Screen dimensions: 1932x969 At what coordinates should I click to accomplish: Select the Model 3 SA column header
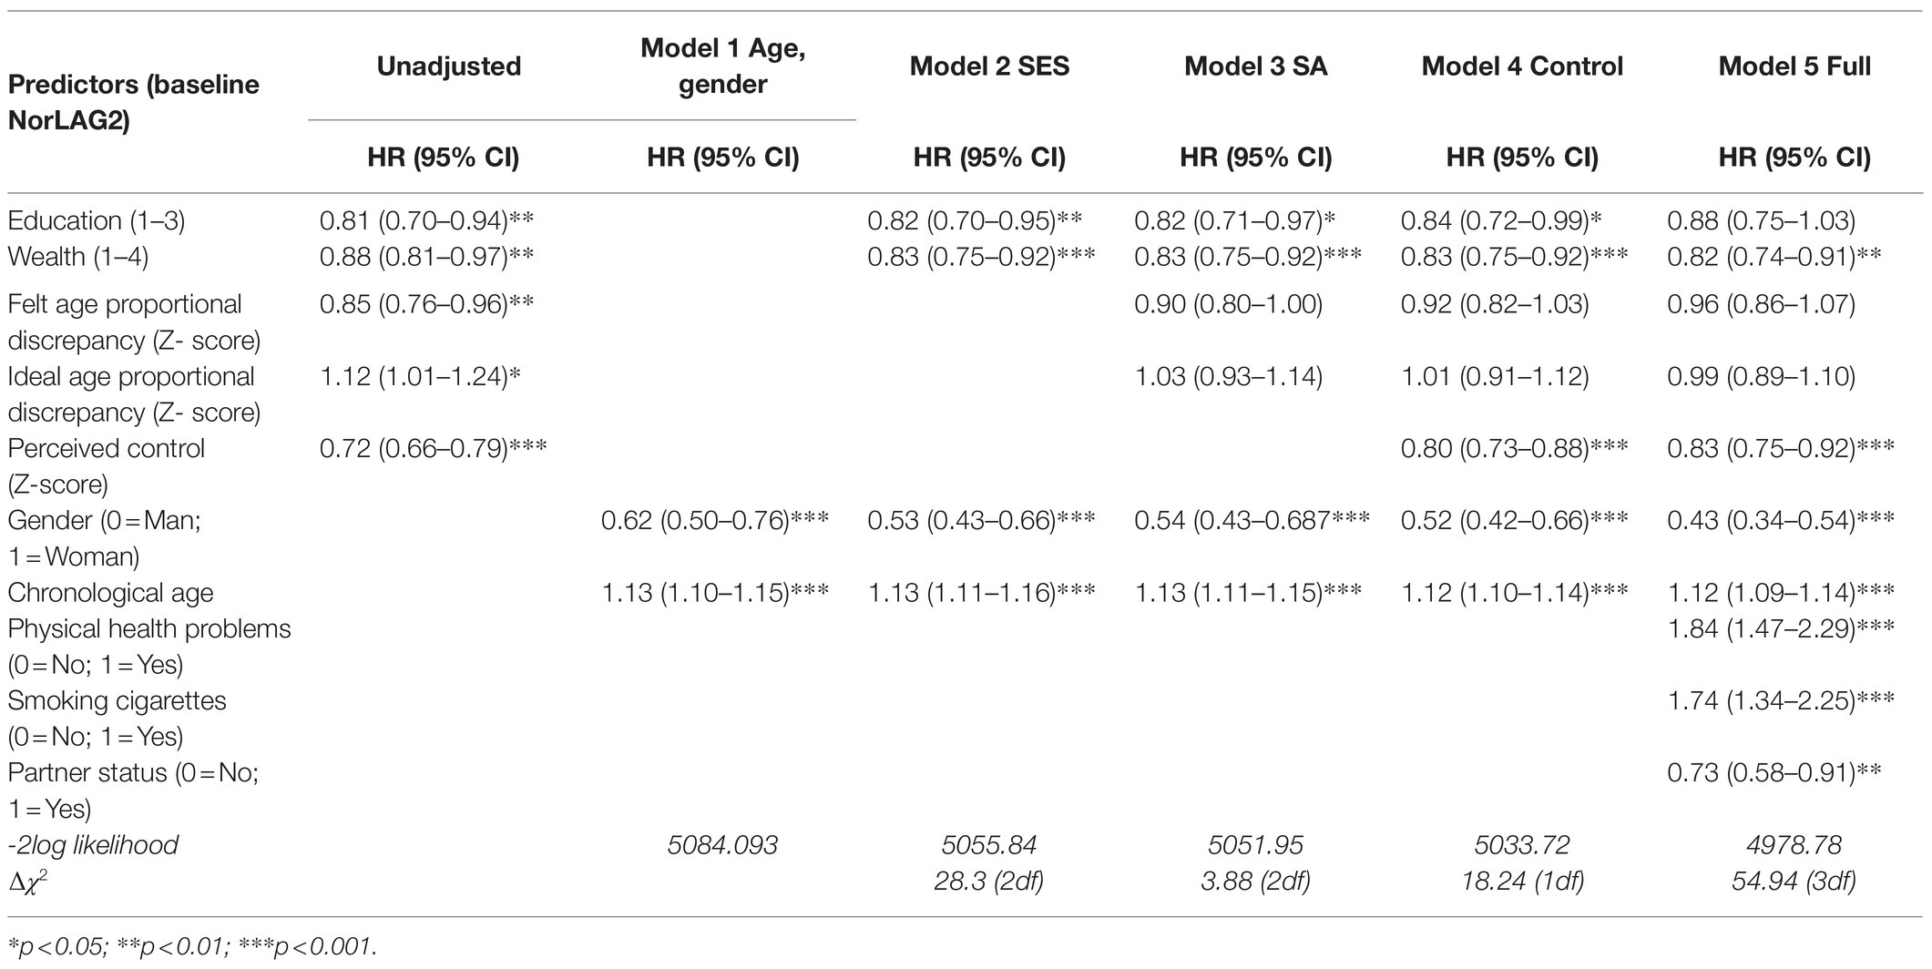tap(1255, 66)
